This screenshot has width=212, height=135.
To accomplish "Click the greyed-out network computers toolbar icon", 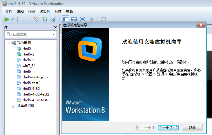I will 24,19.
